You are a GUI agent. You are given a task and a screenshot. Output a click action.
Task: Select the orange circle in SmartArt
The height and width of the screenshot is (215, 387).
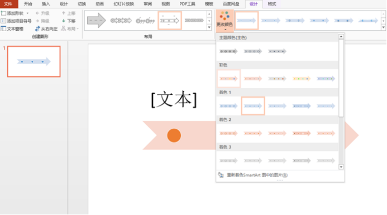[x=174, y=135]
